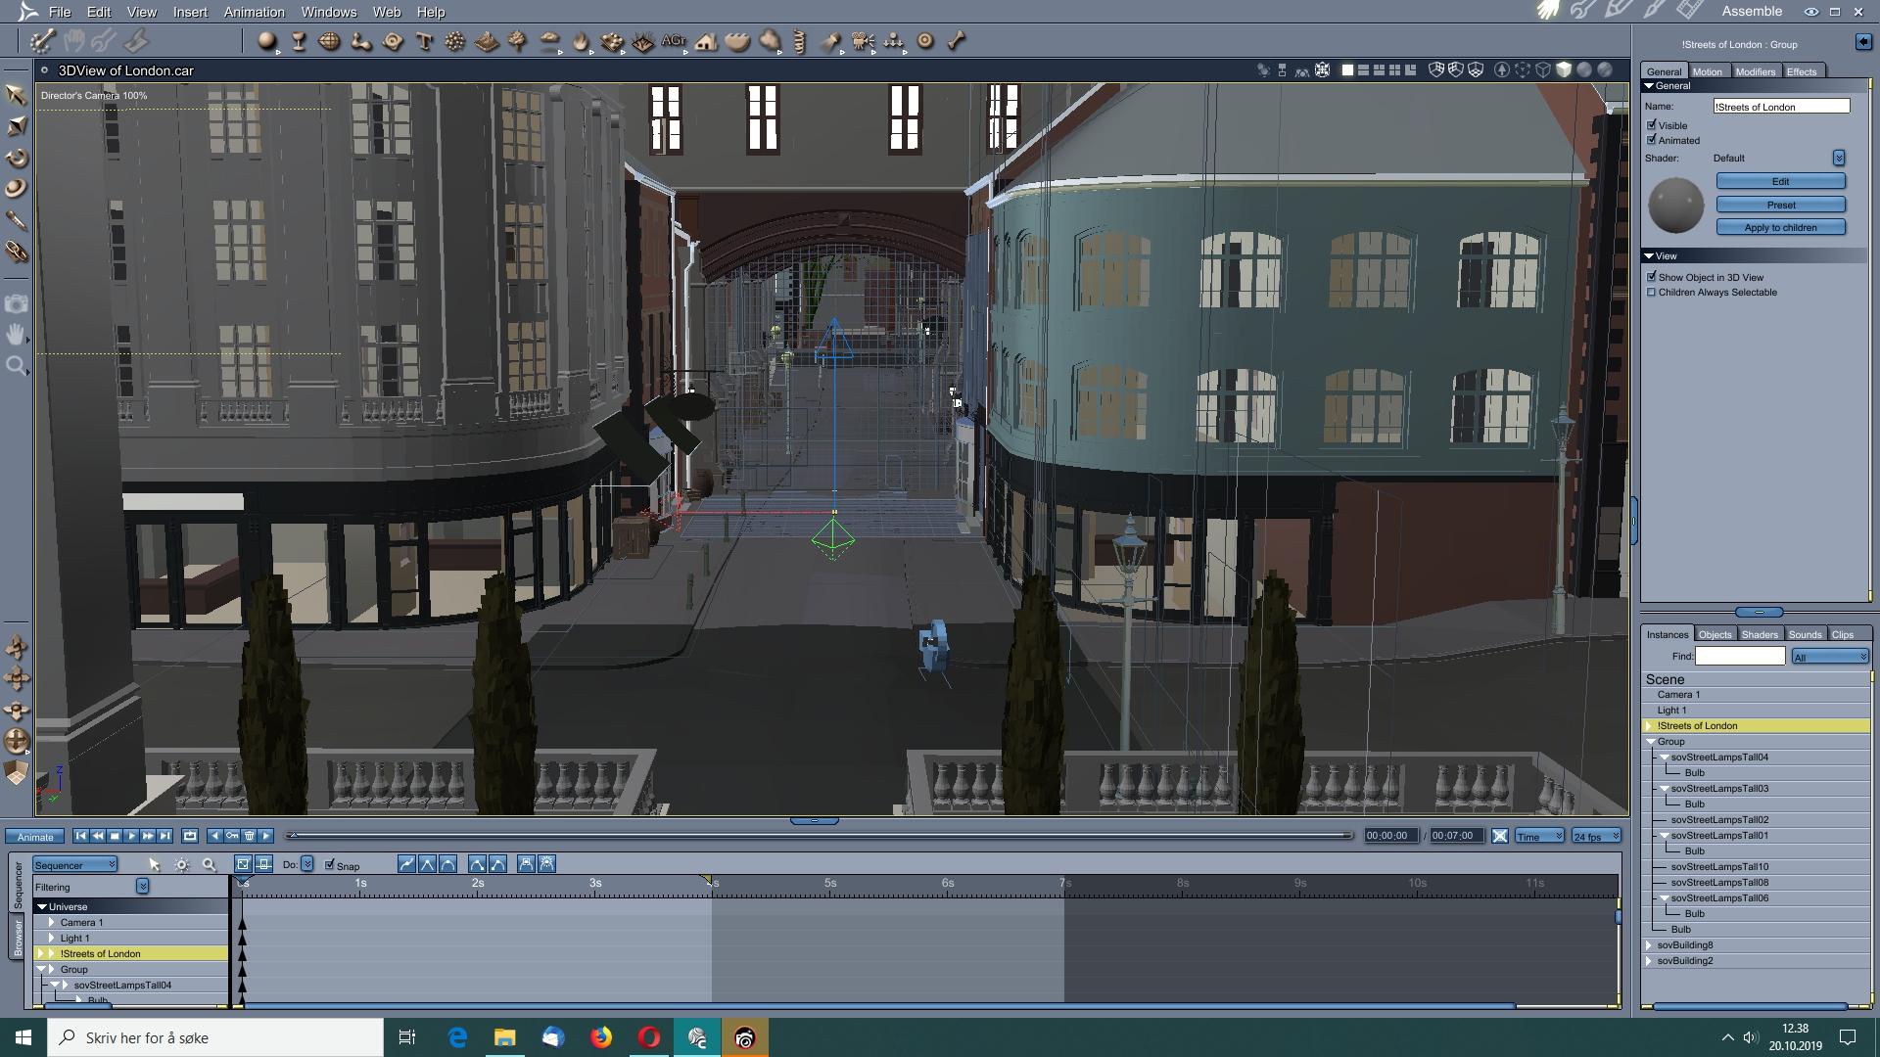Image resolution: width=1880 pixels, height=1057 pixels.
Task: Click the Animate button
Action: (x=35, y=837)
